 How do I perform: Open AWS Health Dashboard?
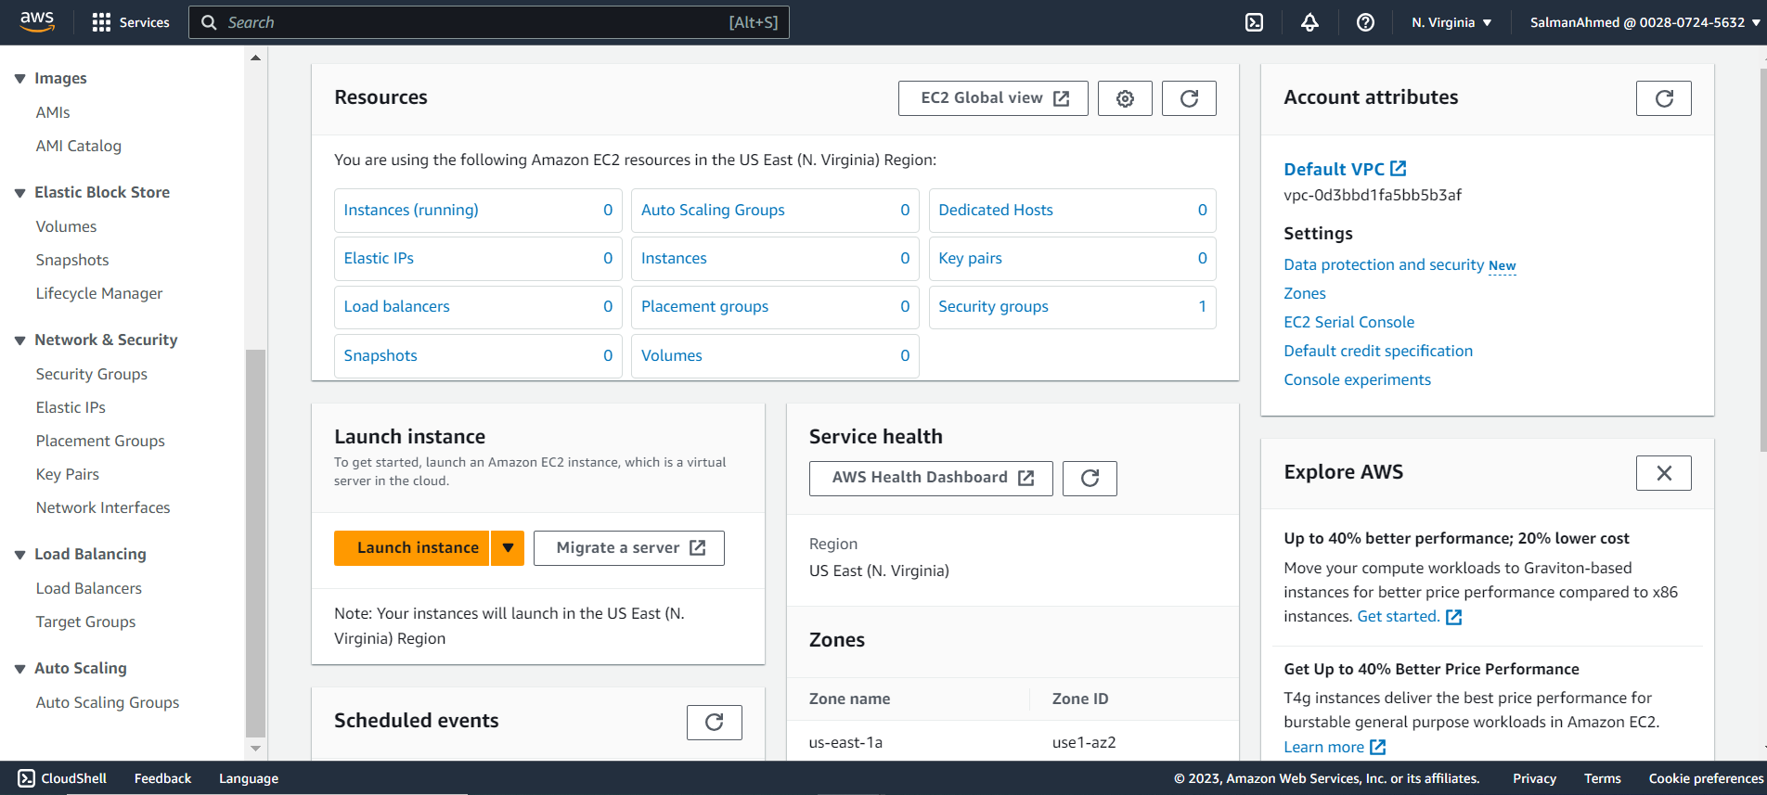point(931,478)
